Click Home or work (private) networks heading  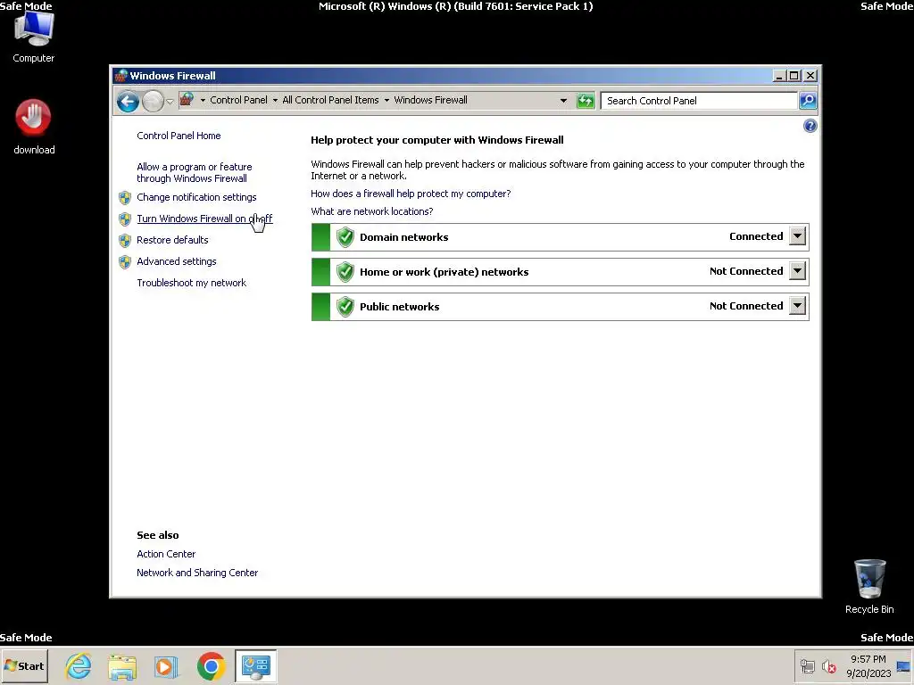pyautogui.click(x=445, y=272)
